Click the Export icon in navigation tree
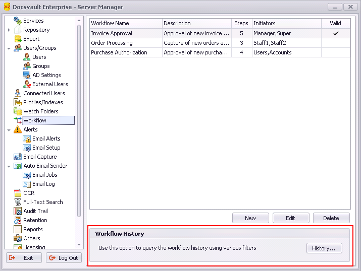361x271 pixels. [18, 39]
